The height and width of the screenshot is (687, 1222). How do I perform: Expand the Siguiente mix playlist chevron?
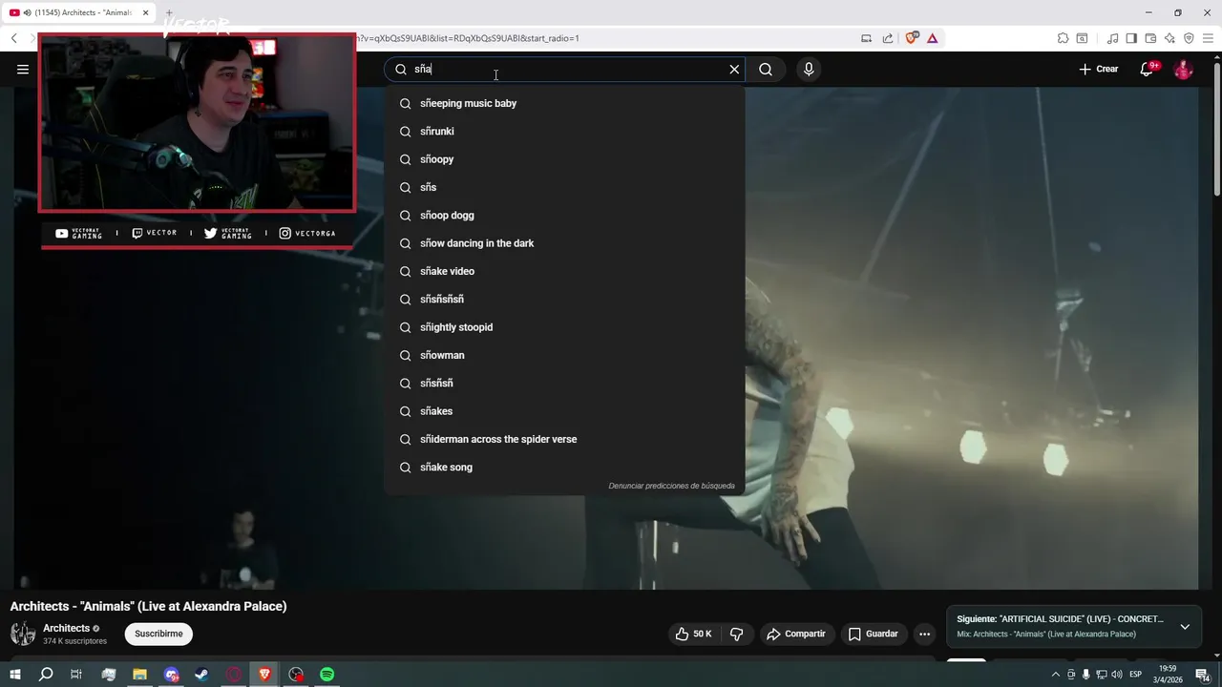[1185, 627]
